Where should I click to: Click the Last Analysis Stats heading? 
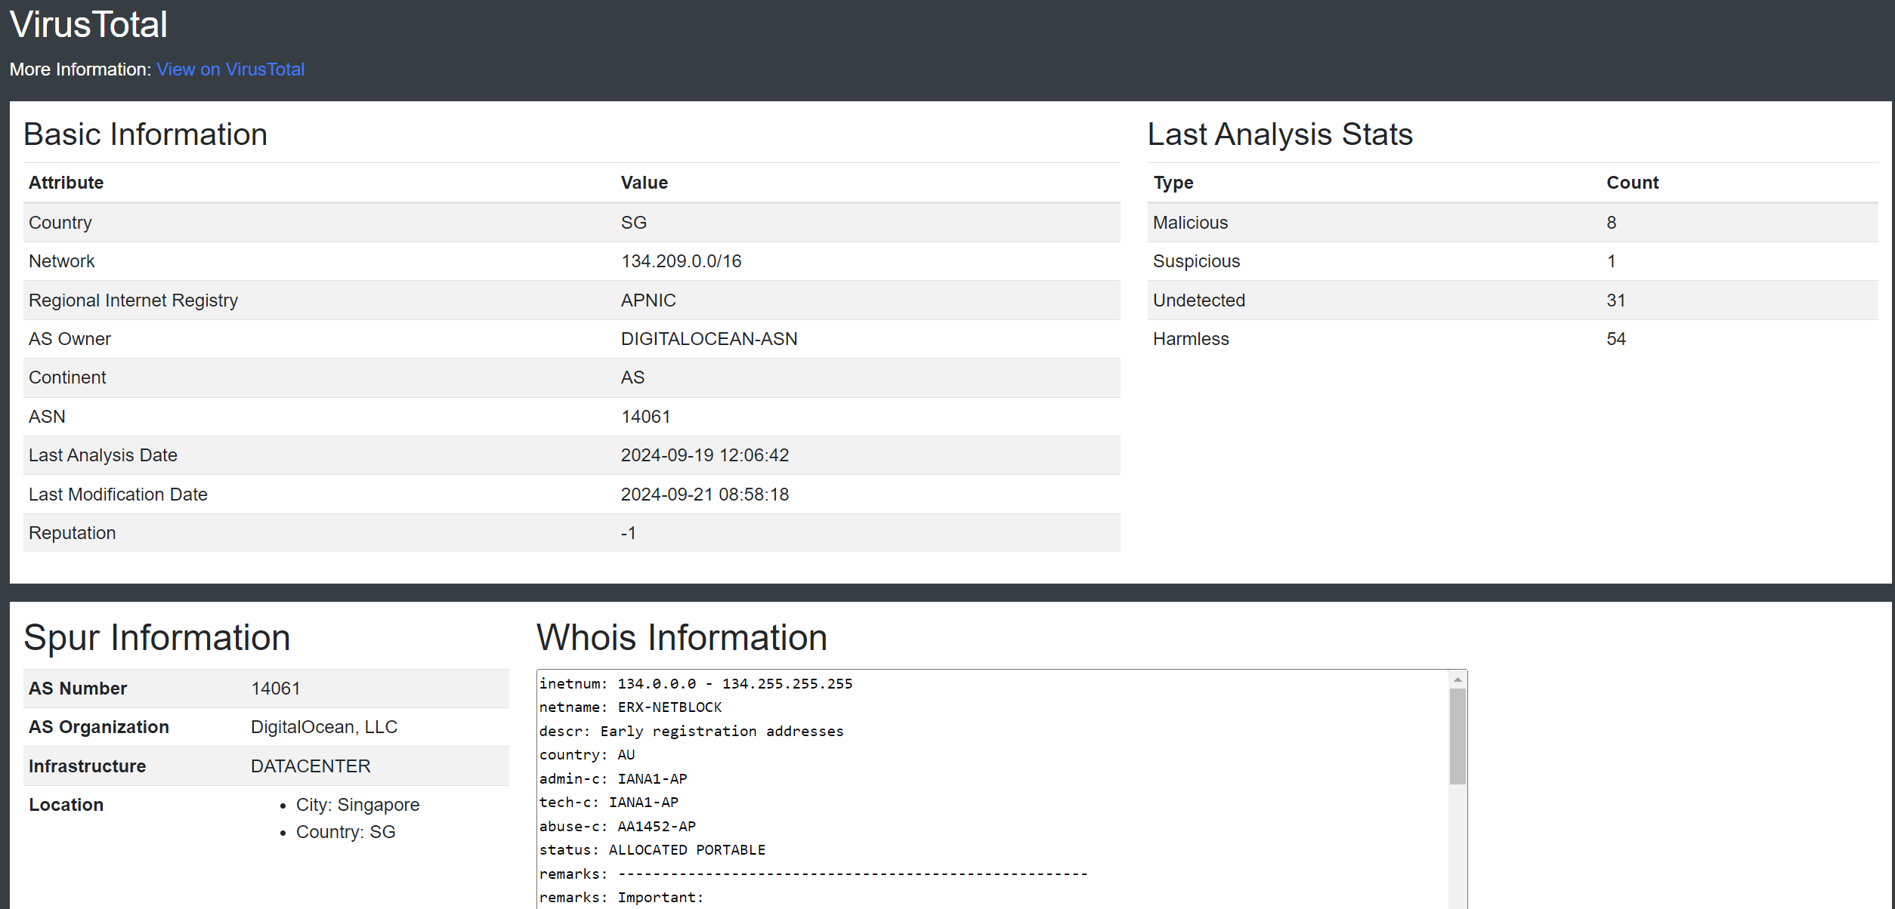pyautogui.click(x=1280, y=134)
